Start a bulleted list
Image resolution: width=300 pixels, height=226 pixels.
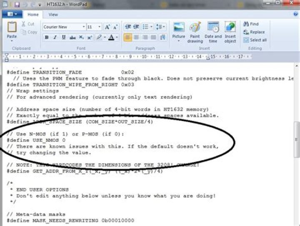tap(145, 27)
